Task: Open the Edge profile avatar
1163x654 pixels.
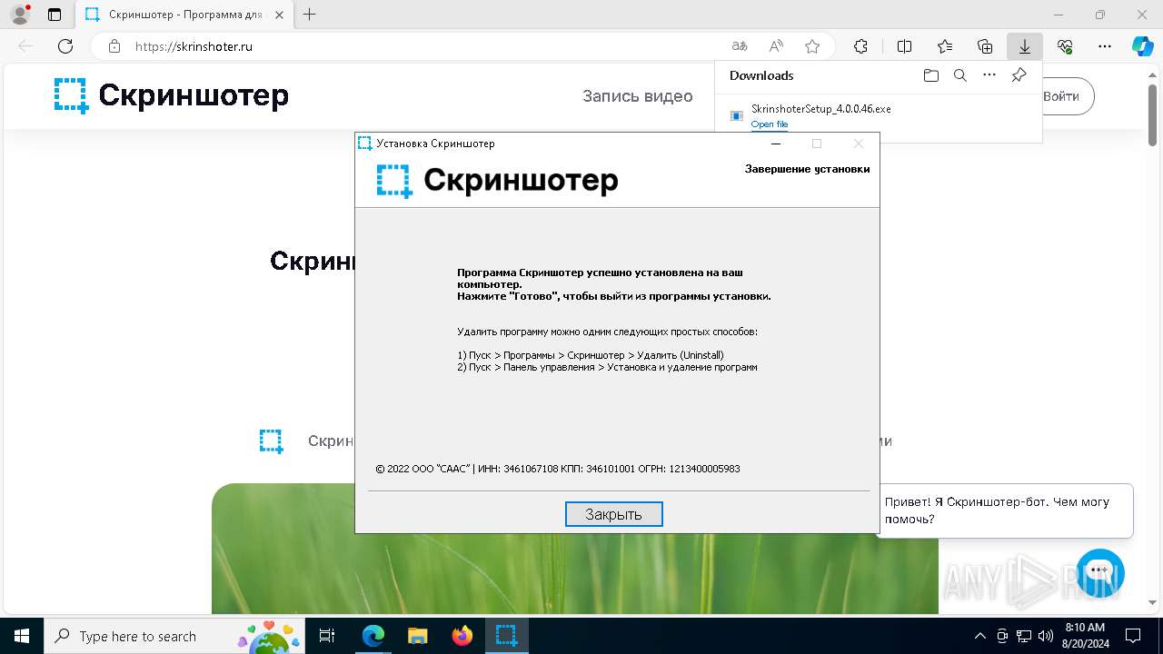Action: 20,15
